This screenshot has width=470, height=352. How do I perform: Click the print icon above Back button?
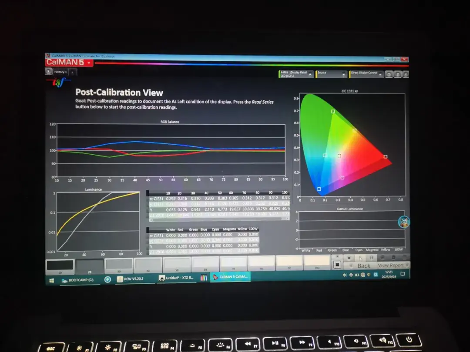371,258
